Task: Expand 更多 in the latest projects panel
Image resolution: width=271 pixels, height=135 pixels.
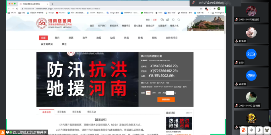Action: 189,112
